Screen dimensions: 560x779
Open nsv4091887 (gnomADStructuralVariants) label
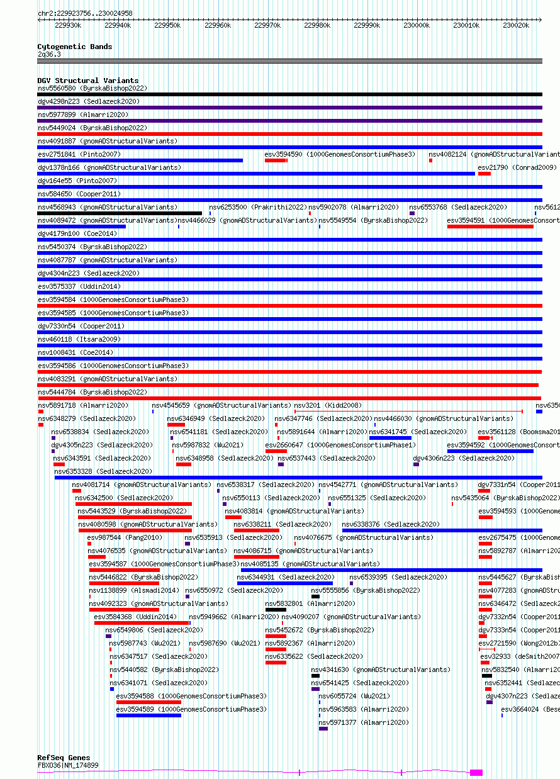point(108,141)
